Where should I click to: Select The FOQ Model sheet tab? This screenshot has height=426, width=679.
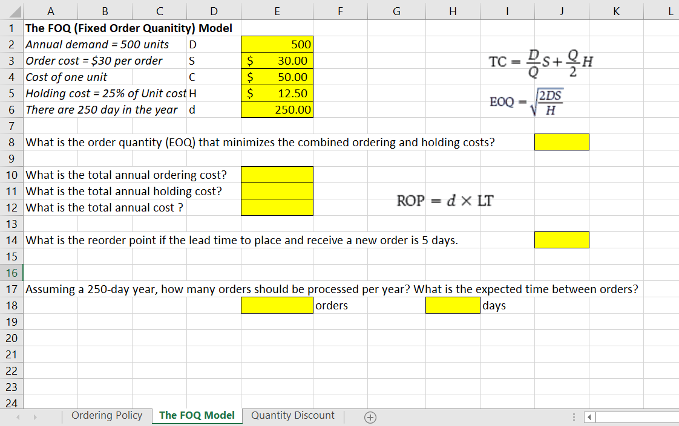click(197, 416)
